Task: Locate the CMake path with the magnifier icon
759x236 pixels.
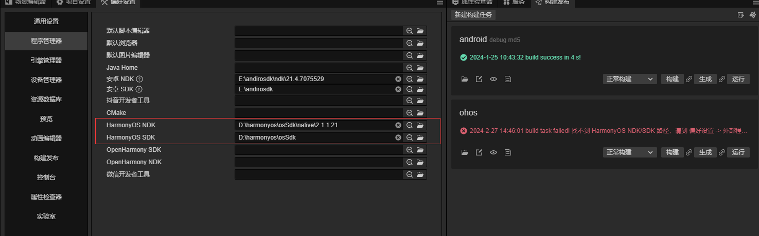Action: [x=410, y=113]
